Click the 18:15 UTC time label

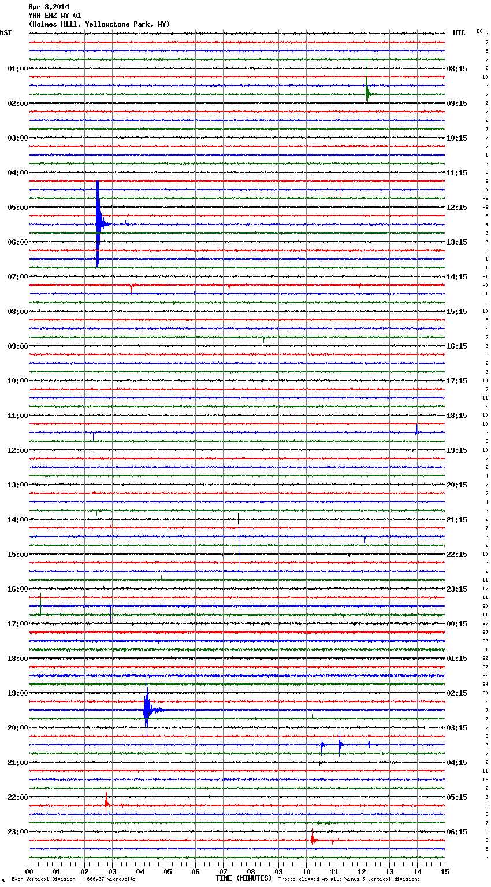[457, 416]
